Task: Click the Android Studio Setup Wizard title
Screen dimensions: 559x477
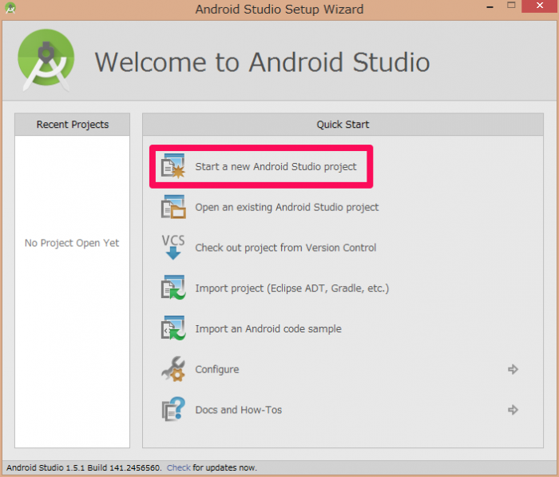Action: pyautogui.click(x=279, y=9)
